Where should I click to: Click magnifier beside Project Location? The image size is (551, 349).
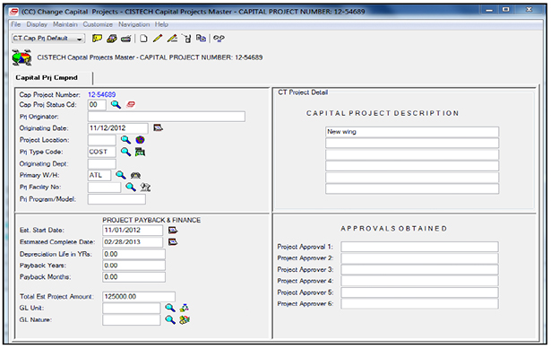click(125, 140)
